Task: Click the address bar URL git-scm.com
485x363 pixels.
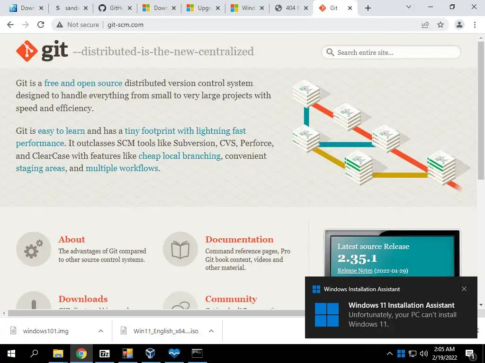Action: (x=125, y=25)
